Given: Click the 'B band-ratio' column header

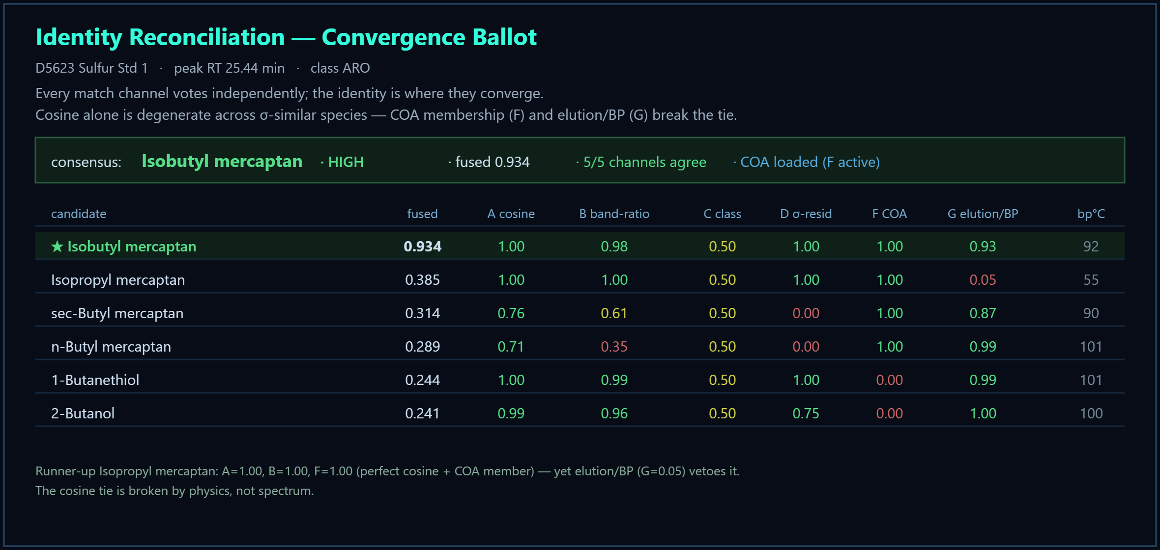Looking at the screenshot, I should coord(614,214).
